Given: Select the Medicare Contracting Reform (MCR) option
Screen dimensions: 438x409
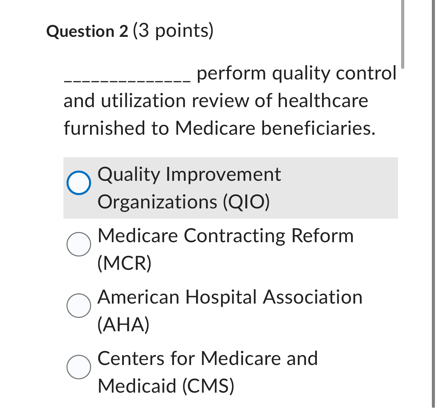Looking at the screenshot, I should click(x=79, y=244).
